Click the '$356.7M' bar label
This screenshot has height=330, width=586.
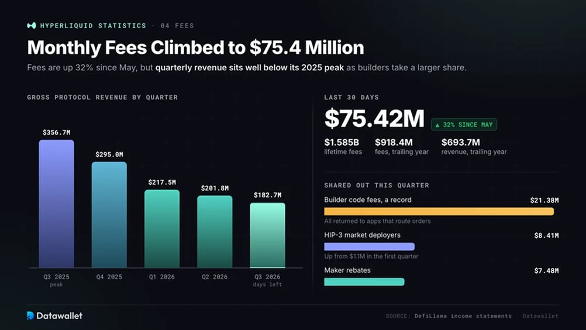click(56, 133)
